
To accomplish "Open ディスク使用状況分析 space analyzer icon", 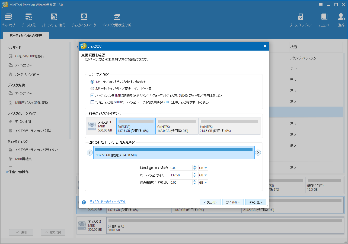I will point(117,17).
